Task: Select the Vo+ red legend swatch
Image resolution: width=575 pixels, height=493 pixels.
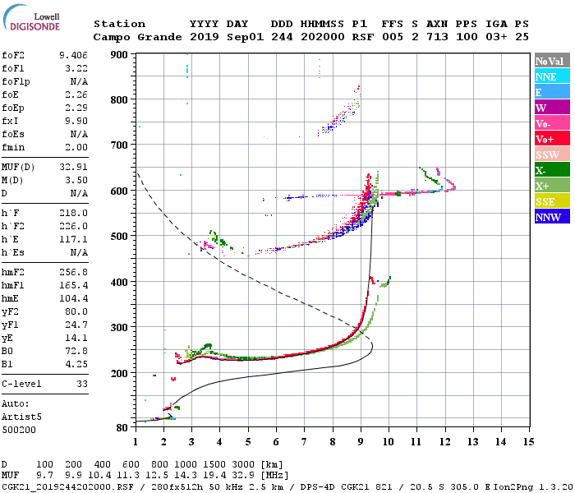Action: [552, 138]
